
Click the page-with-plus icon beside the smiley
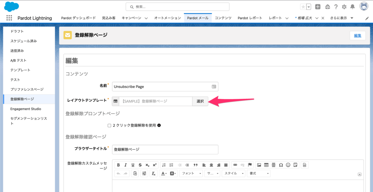click(x=295, y=165)
